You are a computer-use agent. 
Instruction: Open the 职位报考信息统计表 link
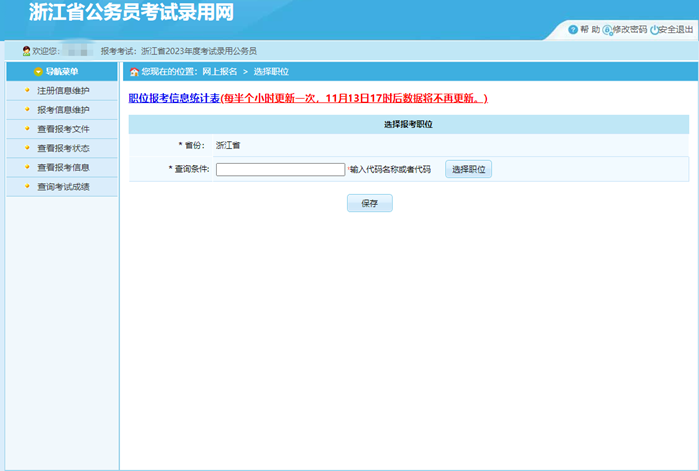[174, 99]
